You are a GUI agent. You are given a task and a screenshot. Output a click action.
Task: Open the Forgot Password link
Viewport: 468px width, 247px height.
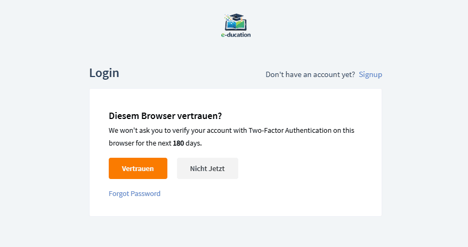tap(134, 194)
